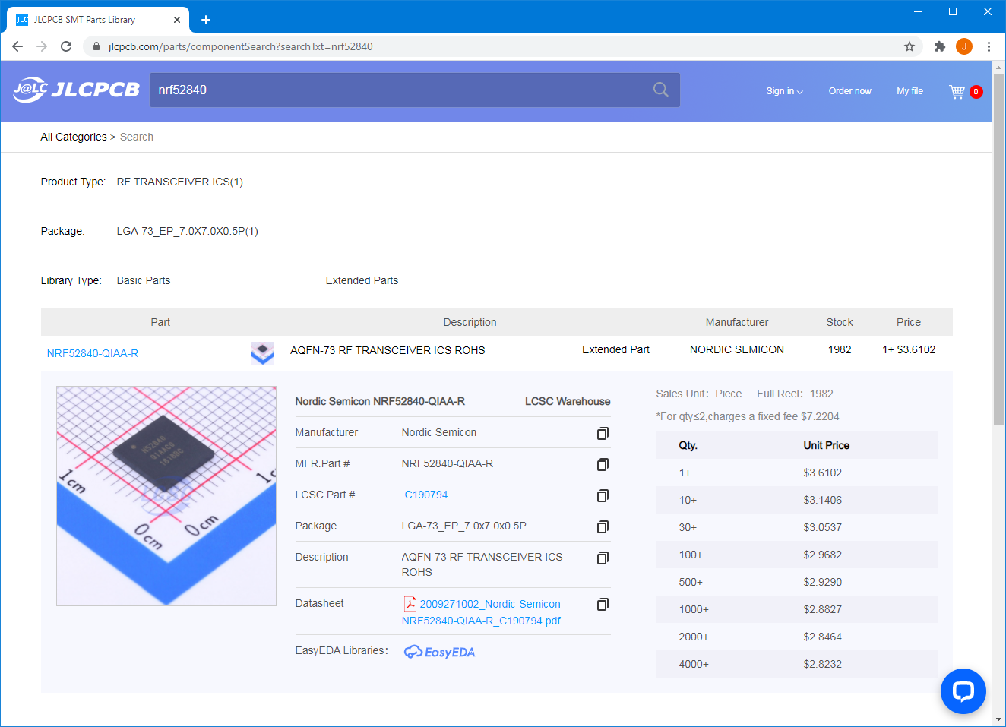Click the component photo thumbnail
The height and width of the screenshot is (727, 1006).
(166, 495)
